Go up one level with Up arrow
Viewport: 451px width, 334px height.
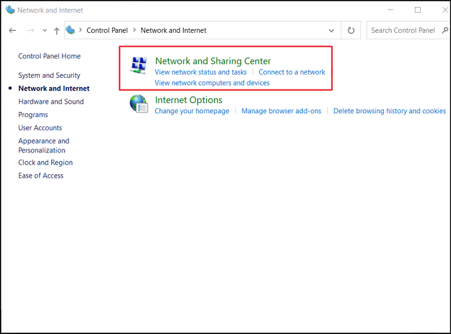click(57, 31)
